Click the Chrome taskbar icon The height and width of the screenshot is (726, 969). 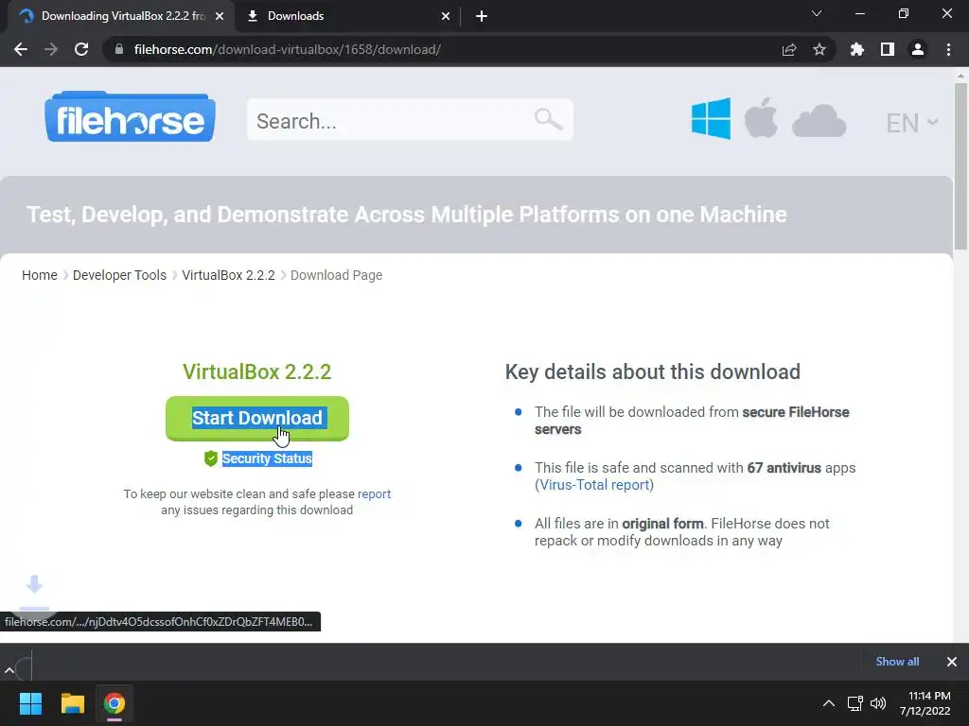pos(115,703)
